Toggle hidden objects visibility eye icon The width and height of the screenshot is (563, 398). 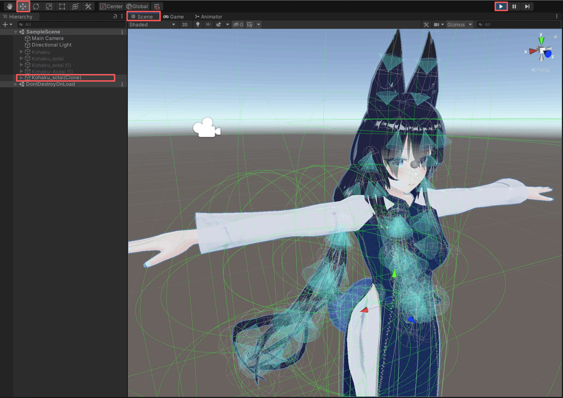click(x=238, y=24)
